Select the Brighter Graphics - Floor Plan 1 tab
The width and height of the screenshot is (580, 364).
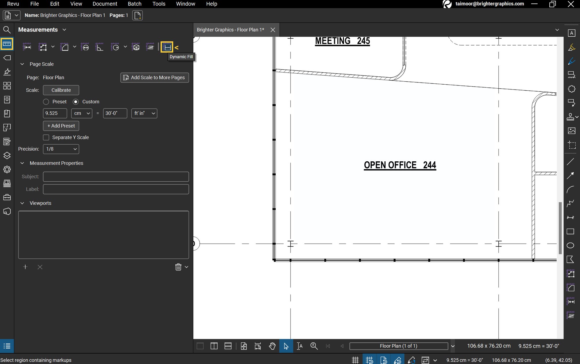(230, 30)
